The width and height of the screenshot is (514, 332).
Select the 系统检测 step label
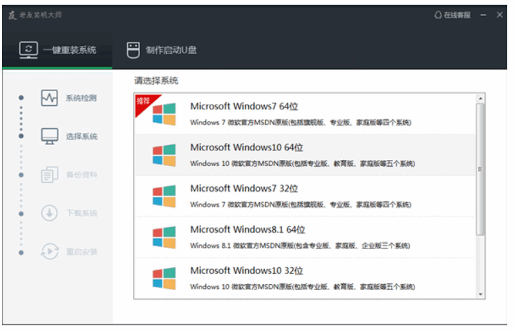[x=81, y=98]
